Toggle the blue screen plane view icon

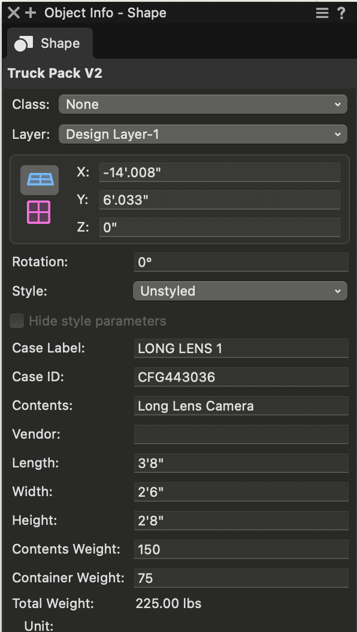[39, 180]
